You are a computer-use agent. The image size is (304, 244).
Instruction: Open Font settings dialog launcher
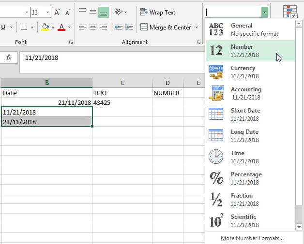point(71,42)
